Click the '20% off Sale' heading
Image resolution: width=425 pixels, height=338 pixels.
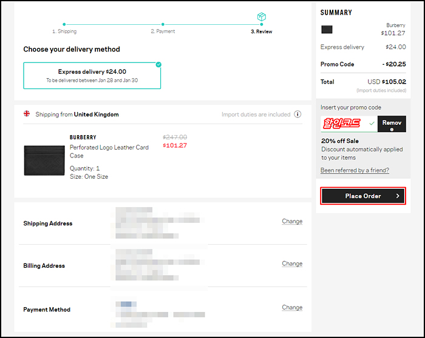pyautogui.click(x=340, y=141)
